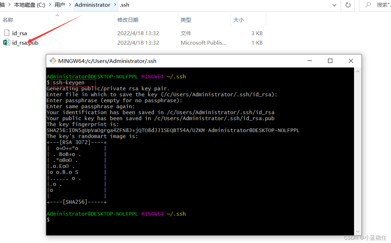The image size is (391, 243).
Task: Click the 1 KB size cell
Action: 257,43
